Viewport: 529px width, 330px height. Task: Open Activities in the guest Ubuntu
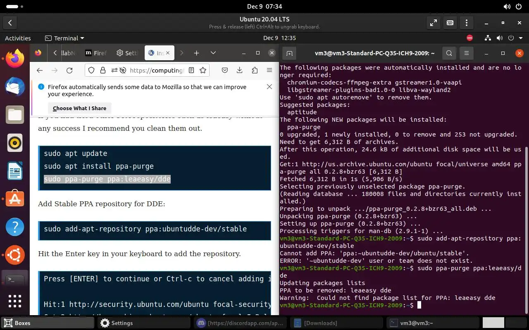[18, 38]
